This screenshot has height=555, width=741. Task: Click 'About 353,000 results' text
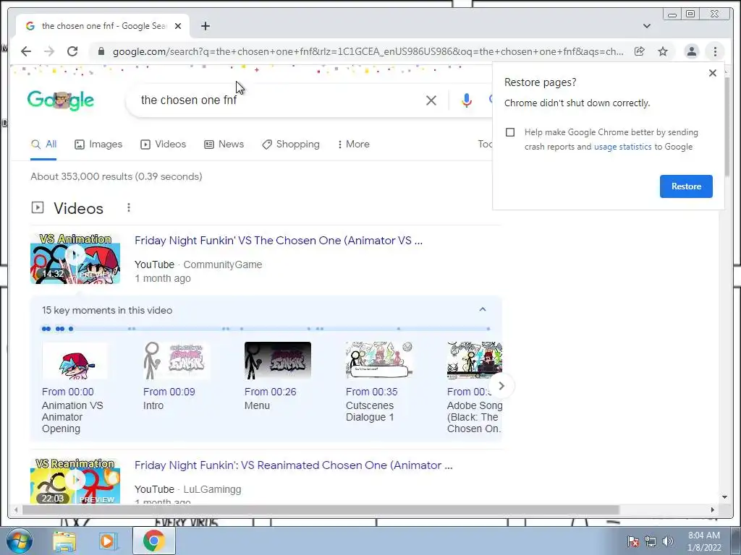pyautogui.click(x=117, y=176)
